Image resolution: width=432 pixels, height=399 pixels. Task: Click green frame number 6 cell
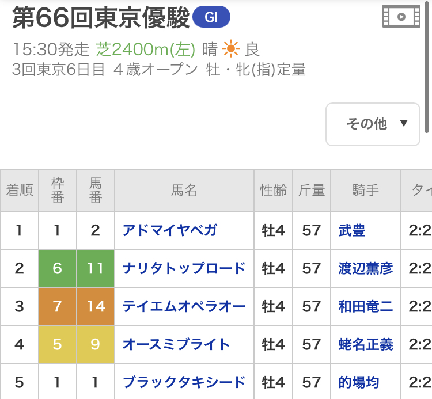(x=57, y=268)
